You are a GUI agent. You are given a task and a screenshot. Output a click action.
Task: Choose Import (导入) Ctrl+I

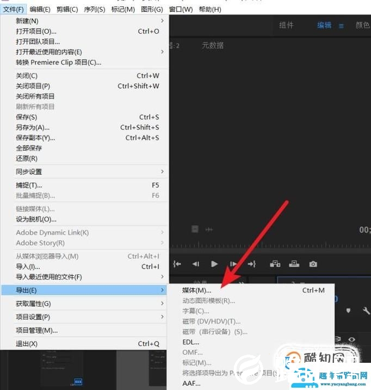(x=85, y=267)
